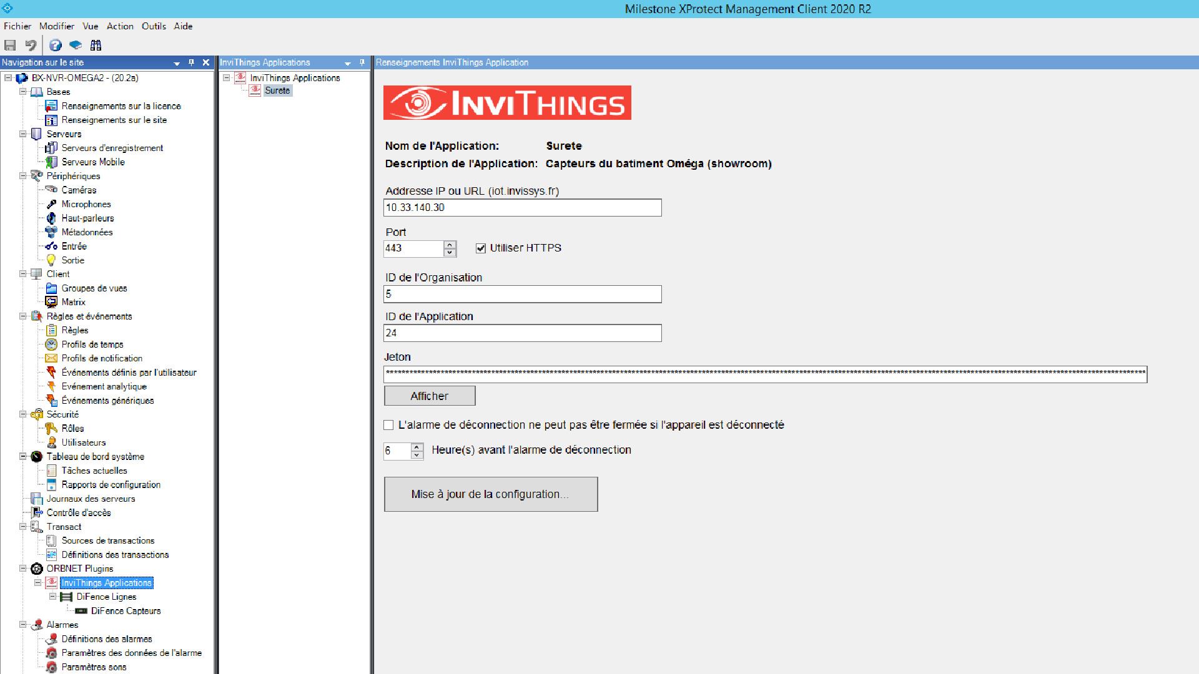Viewport: 1199px width, 674px height.
Task: Collapse the Règles et événements node
Action: click(23, 316)
